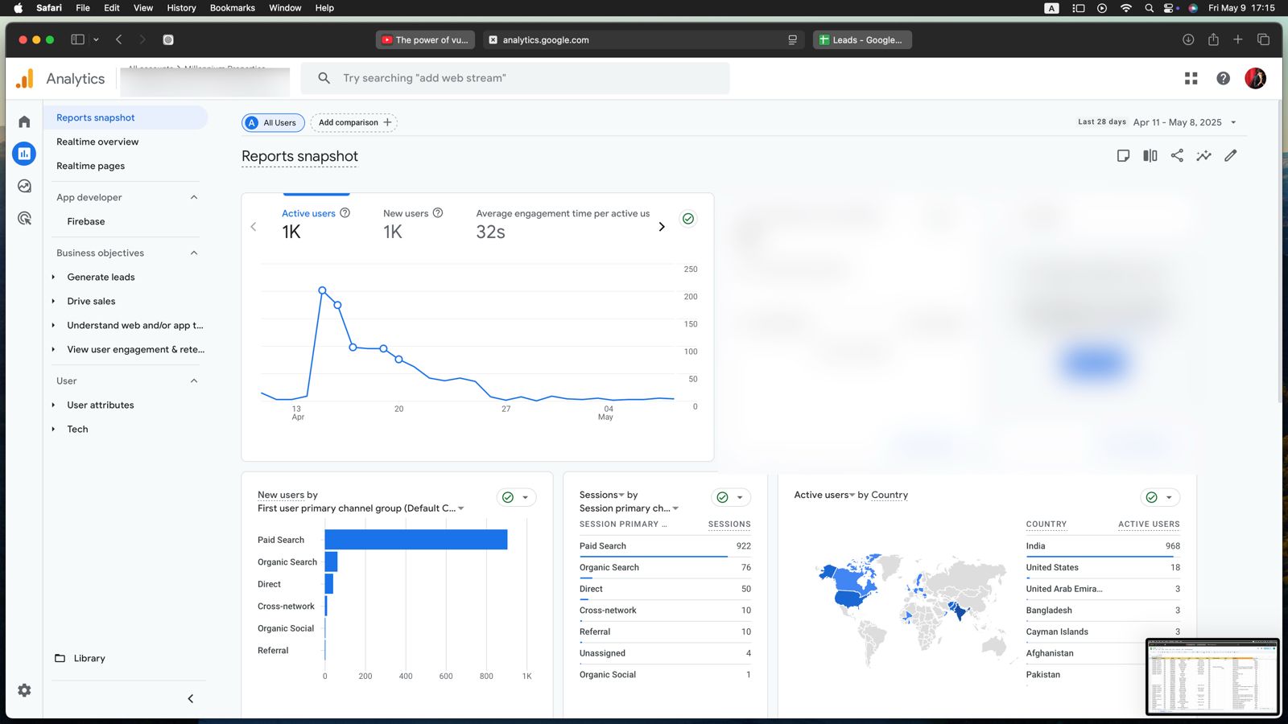Open the Last 28 days date range selector
1288x724 pixels.
(x=1182, y=122)
